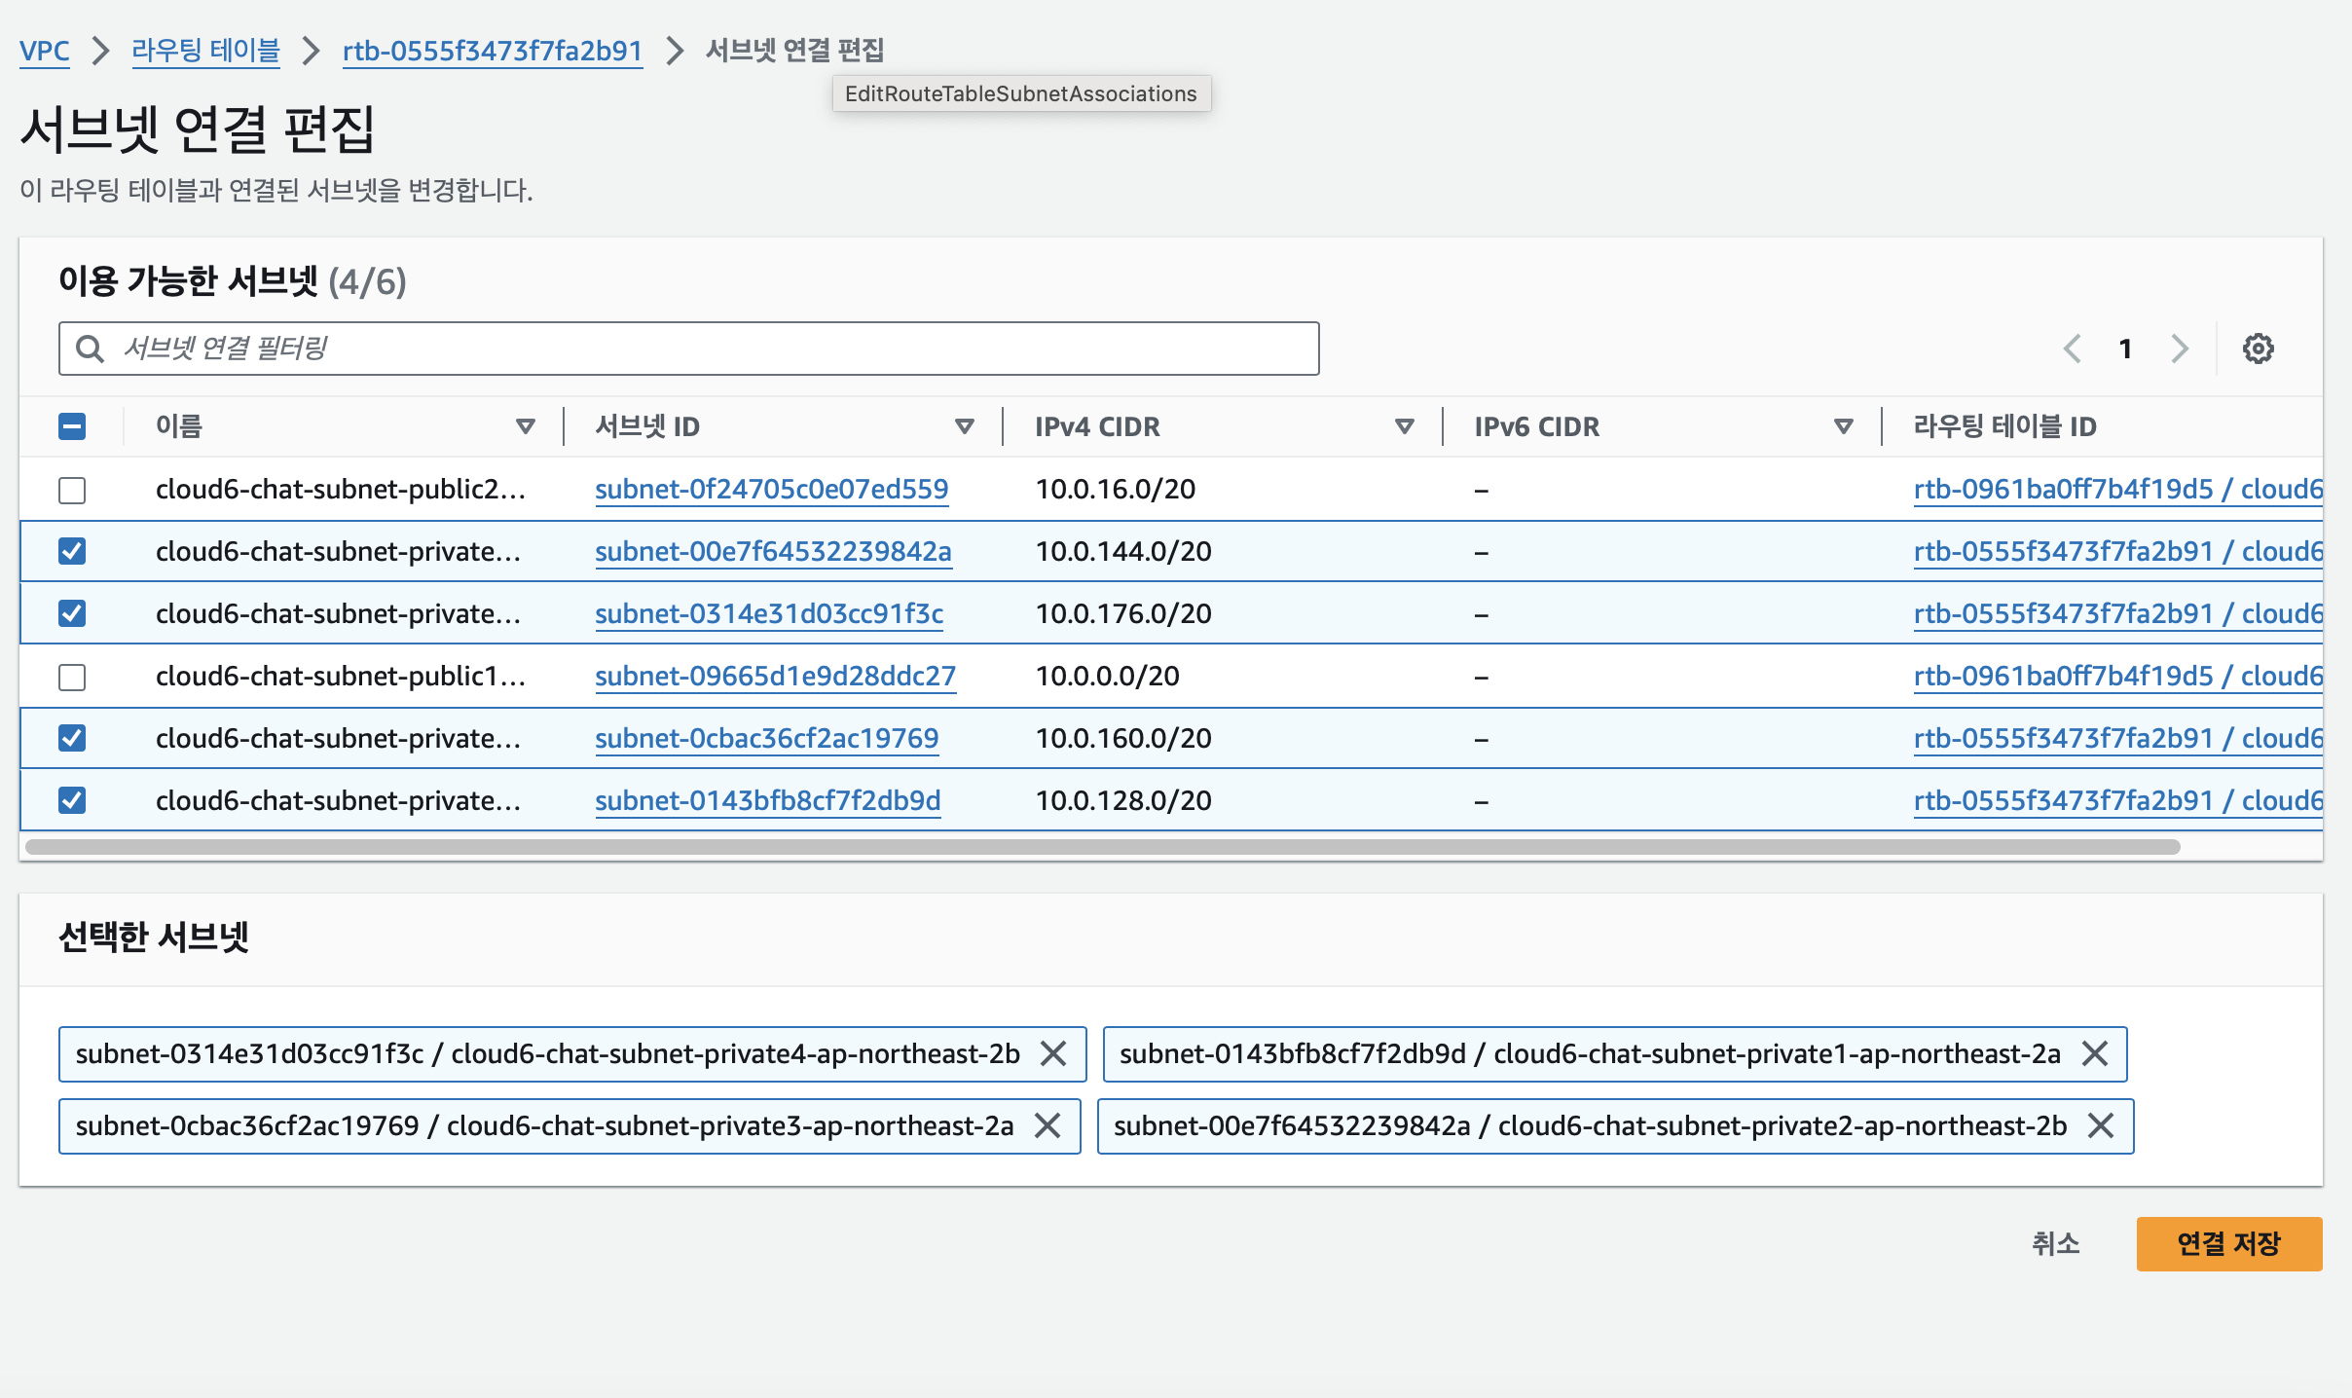This screenshot has width=2352, height=1398.
Task: Go to next page arrow
Action: tap(2180, 349)
